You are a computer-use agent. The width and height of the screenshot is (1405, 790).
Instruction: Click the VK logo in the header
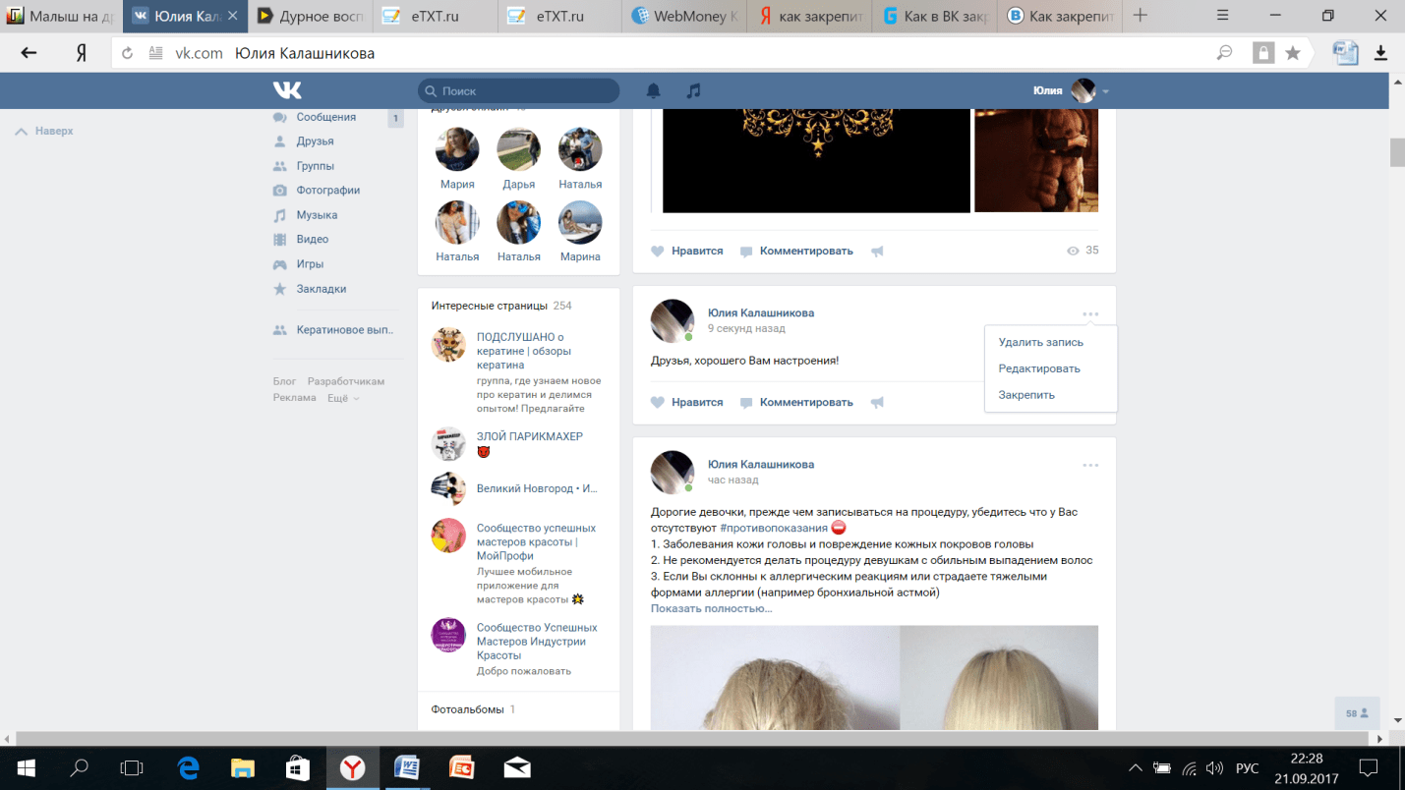[x=287, y=90]
